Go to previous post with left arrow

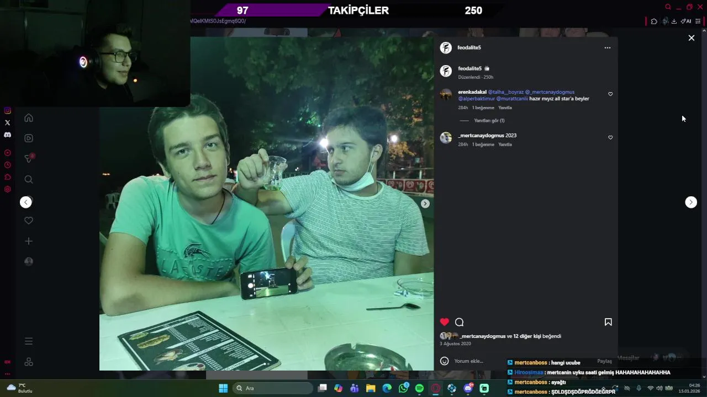click(x=26, y=202)
